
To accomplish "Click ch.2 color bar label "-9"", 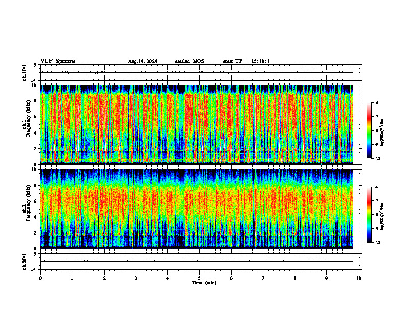I will (376, 228).
